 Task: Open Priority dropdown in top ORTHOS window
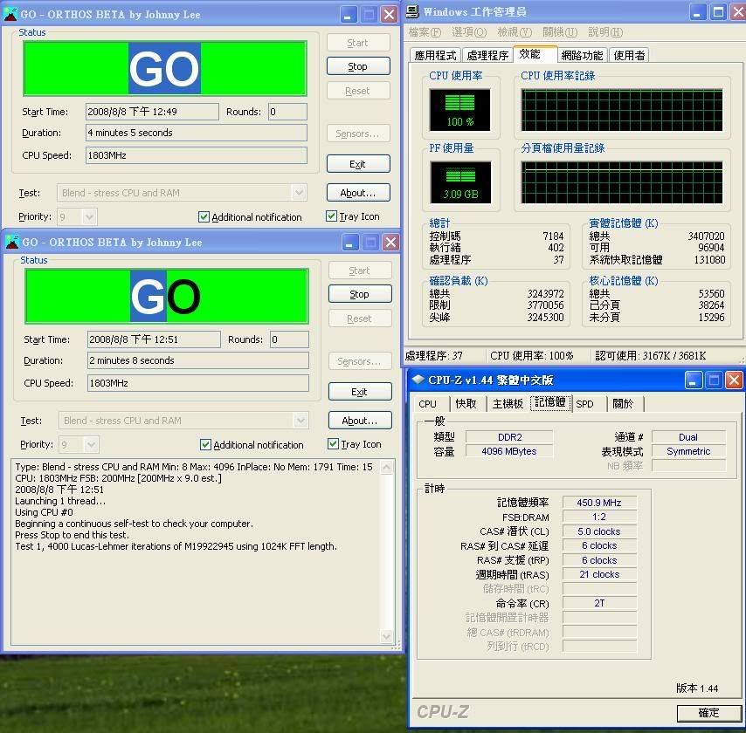[89, 217]
